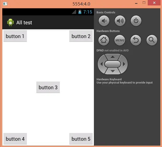Tap button 4
The image size is (162, 147).
click(15, 139)
